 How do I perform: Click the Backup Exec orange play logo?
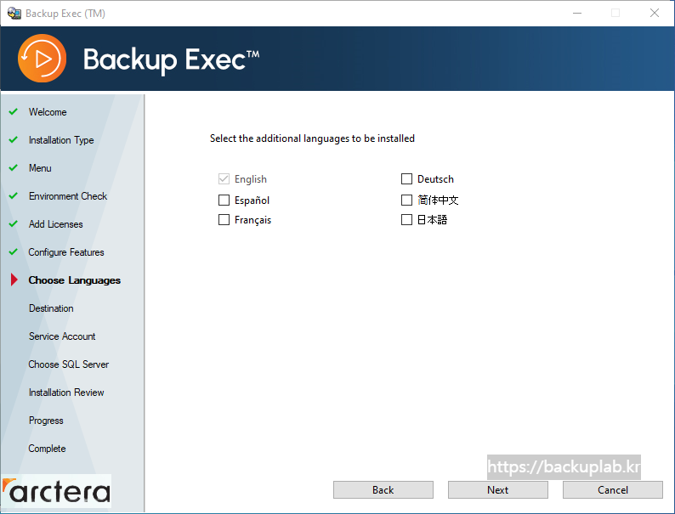click(42, 58)
